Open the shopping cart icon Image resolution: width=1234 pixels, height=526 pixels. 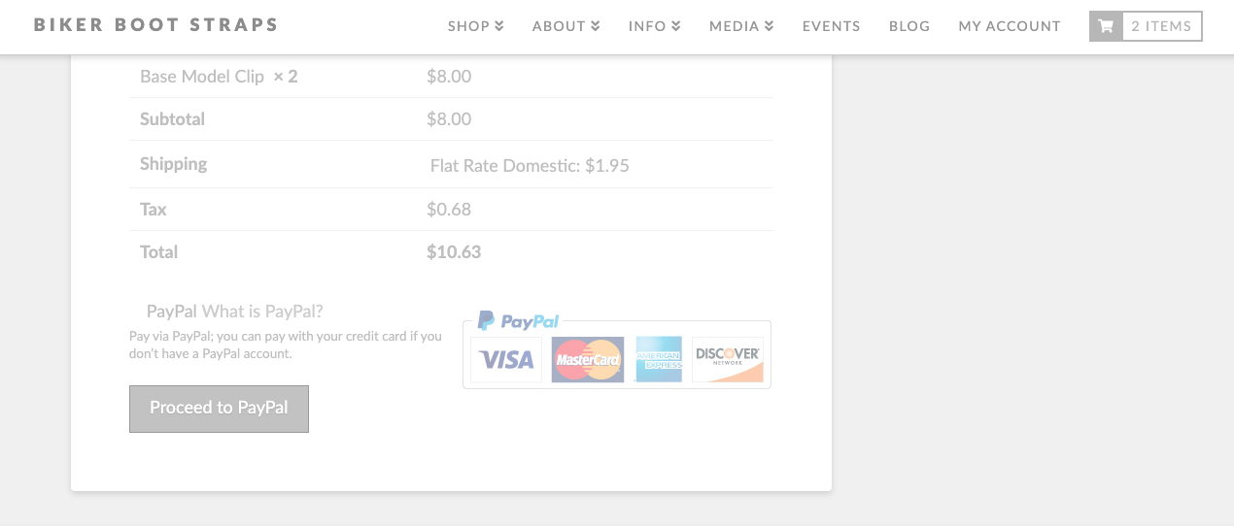click(1105, 26)
